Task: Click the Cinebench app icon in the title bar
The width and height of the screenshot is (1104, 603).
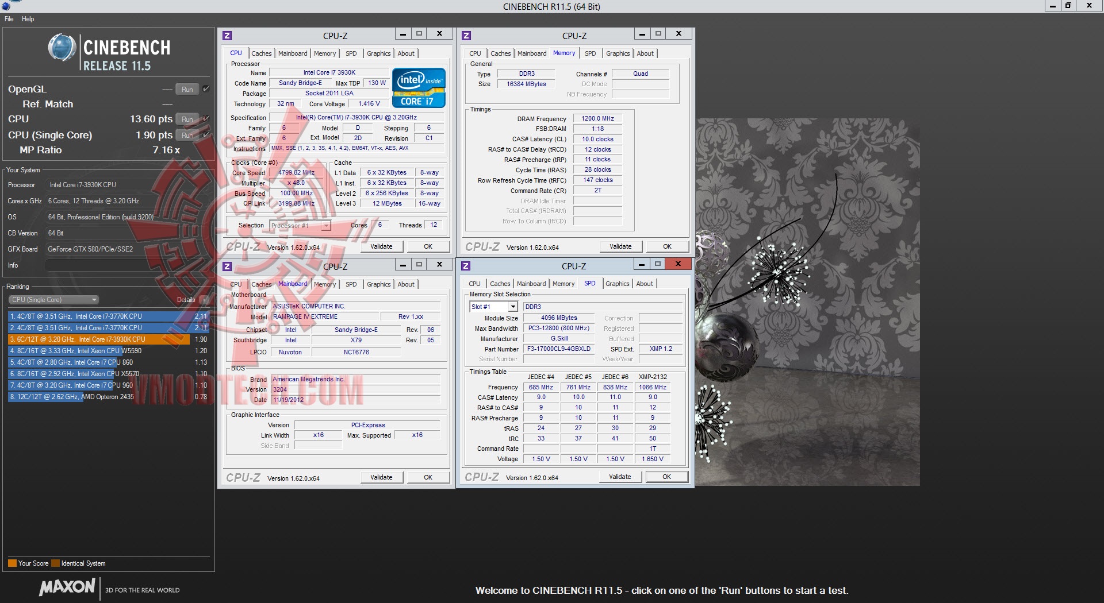Action: (5, 5)
